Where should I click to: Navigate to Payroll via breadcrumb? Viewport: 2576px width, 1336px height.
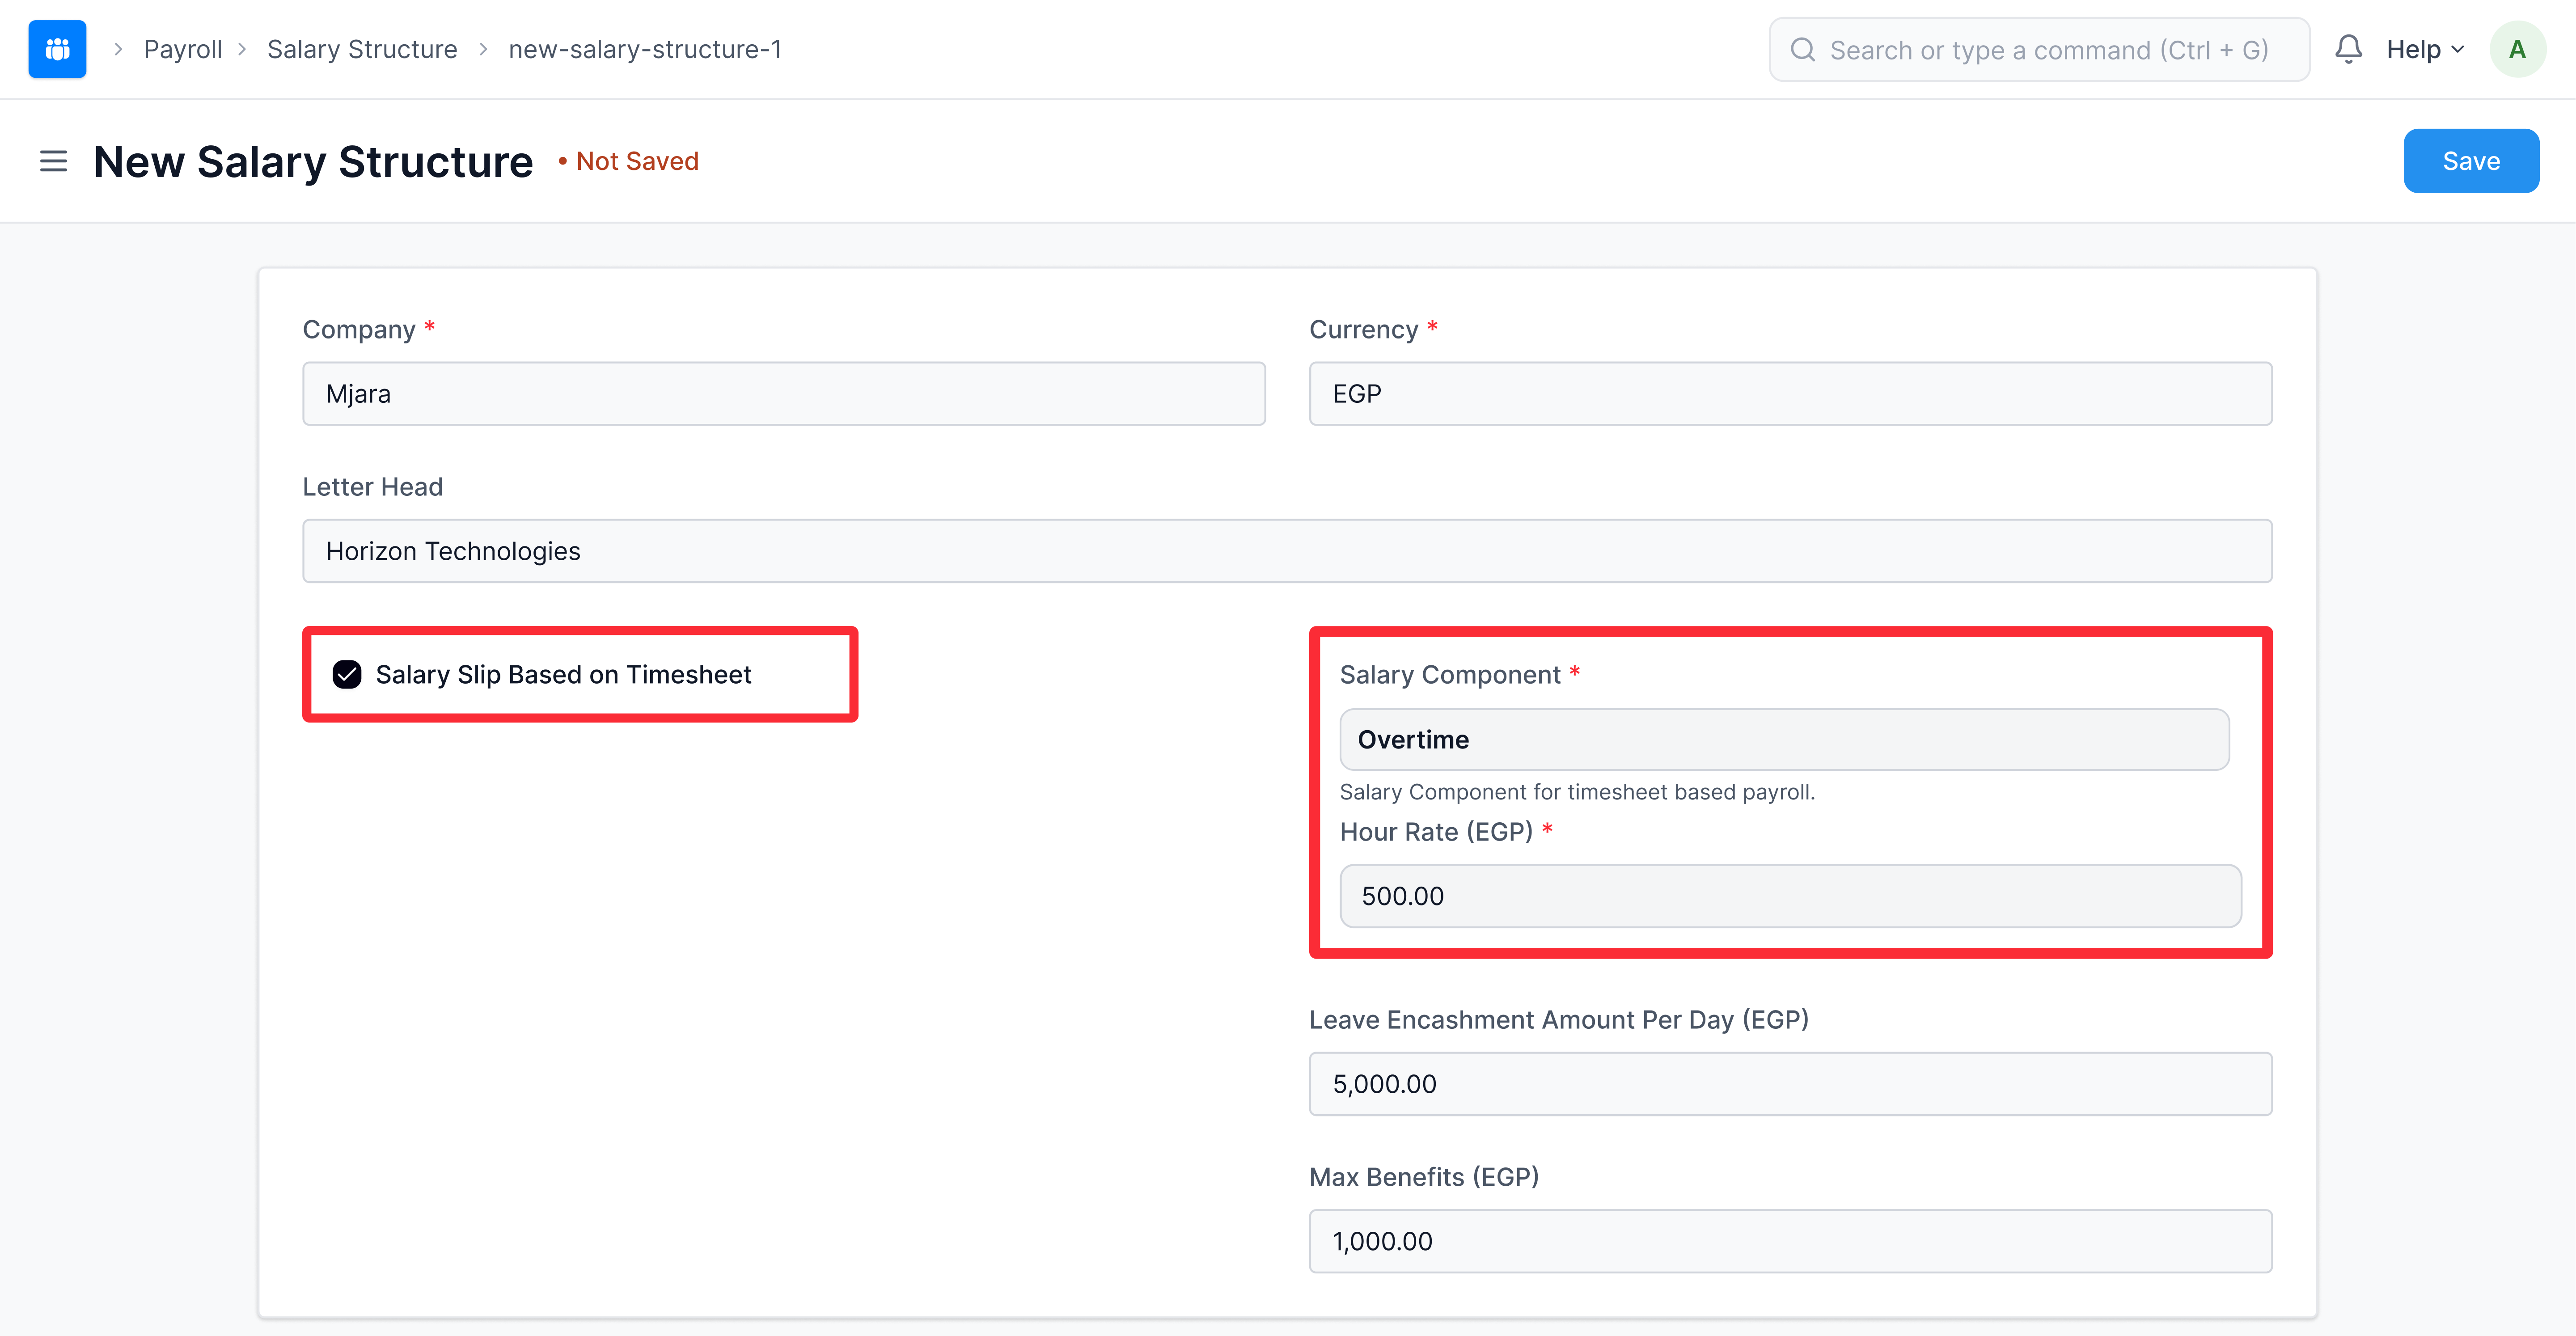point(183,48)
